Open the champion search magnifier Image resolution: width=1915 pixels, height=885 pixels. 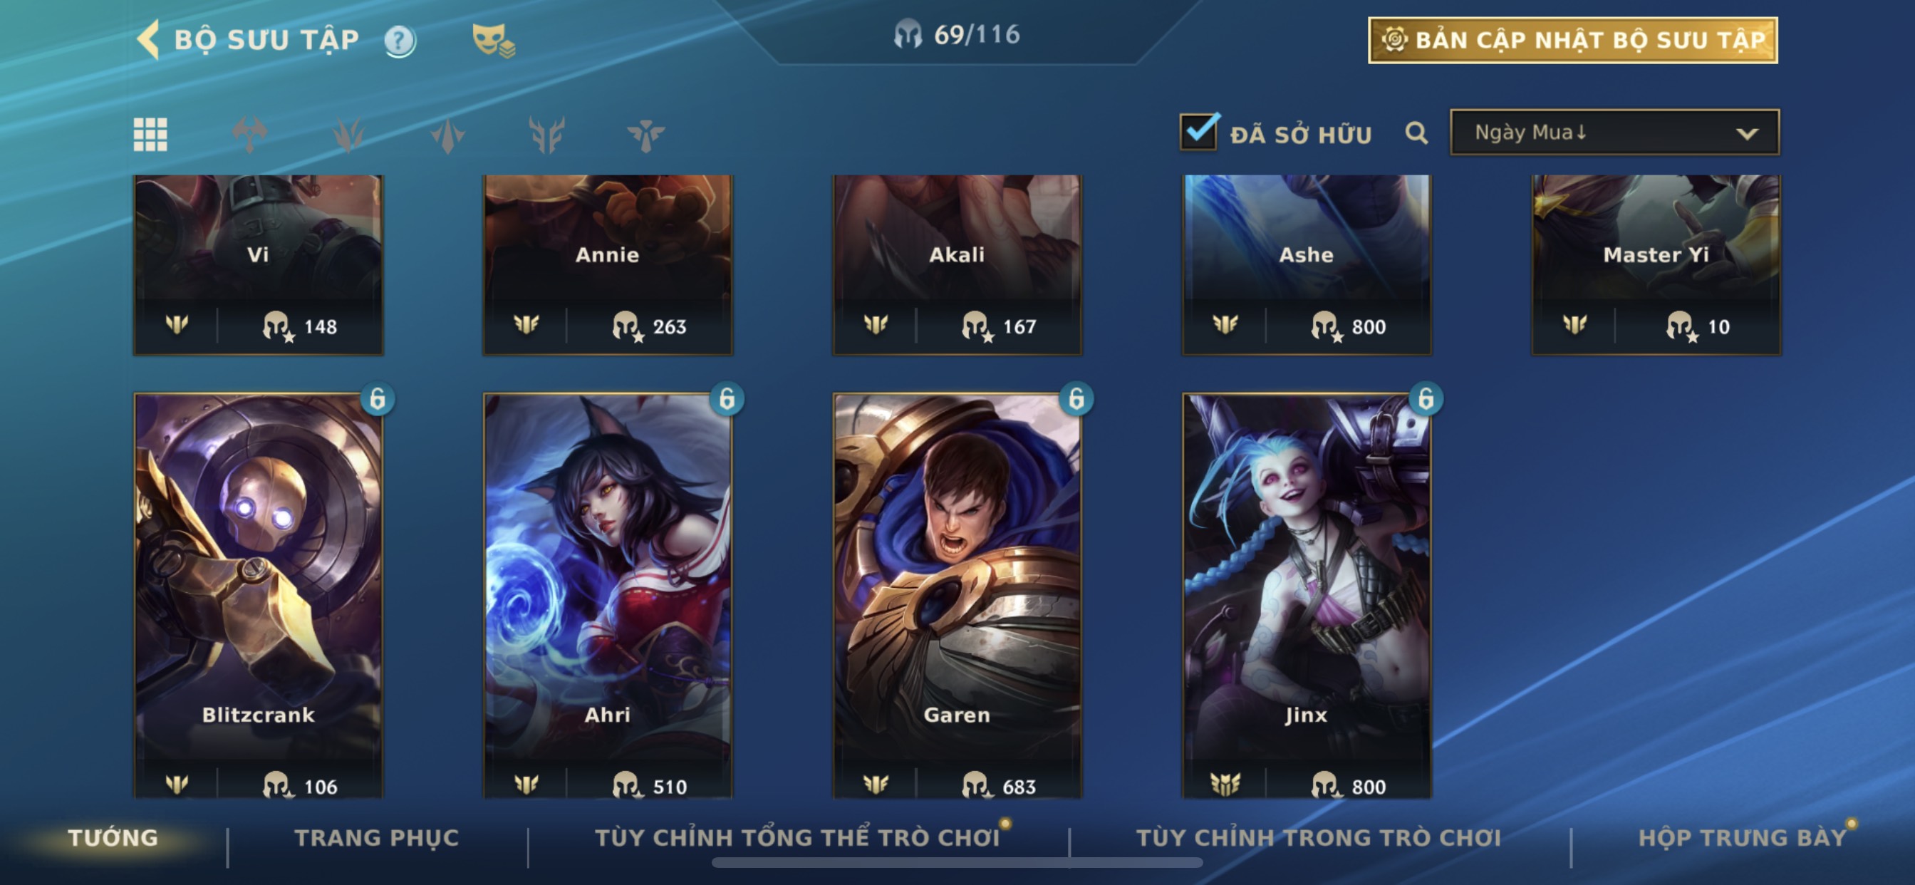(x=1416, y=133)
